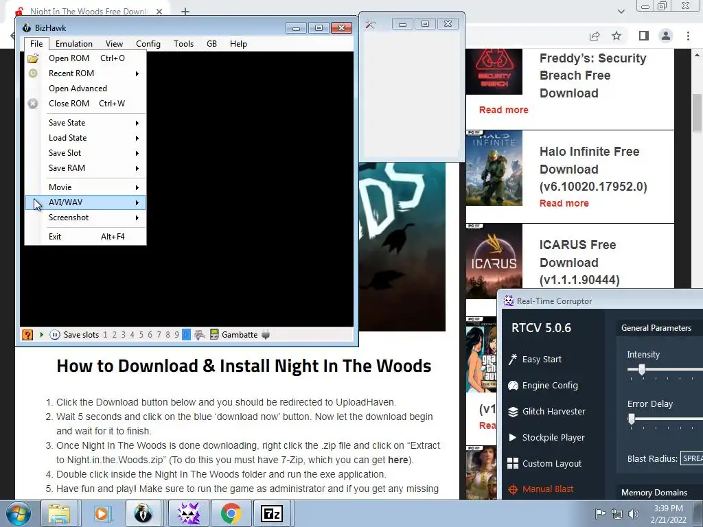Click the pause icon in BizHawk status bar
This screenshot has height=527, width=703.
[55, 335]
